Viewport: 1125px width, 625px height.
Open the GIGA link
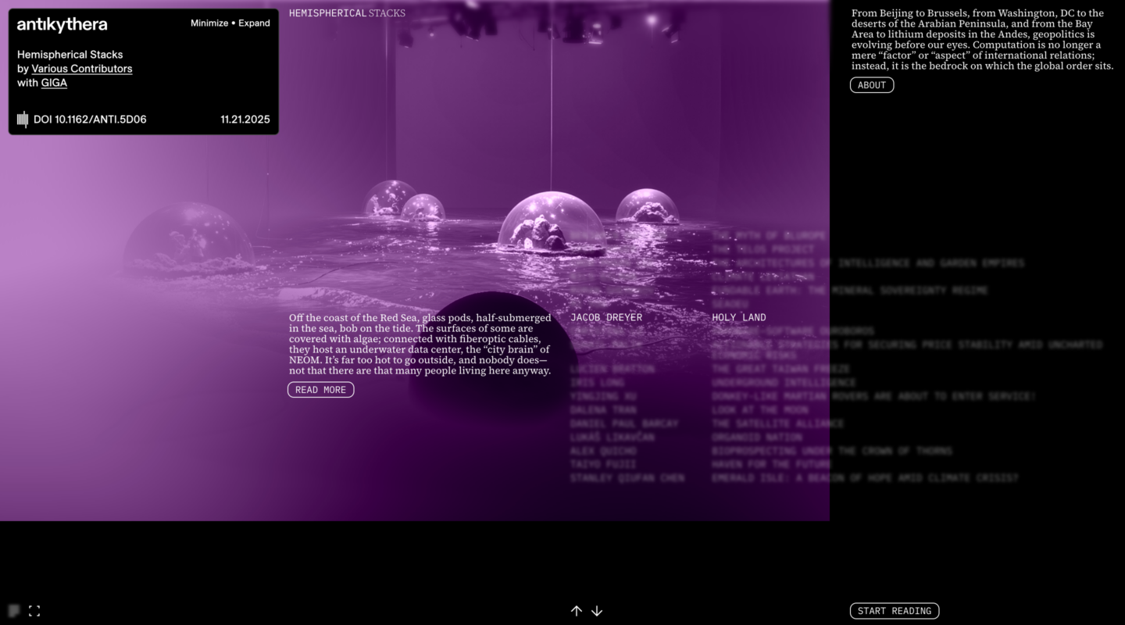pos(54,83)
